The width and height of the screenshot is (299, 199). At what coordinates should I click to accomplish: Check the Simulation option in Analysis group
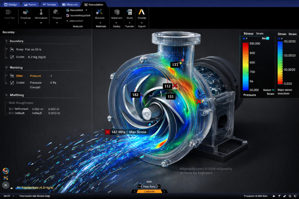pos(67,20)
